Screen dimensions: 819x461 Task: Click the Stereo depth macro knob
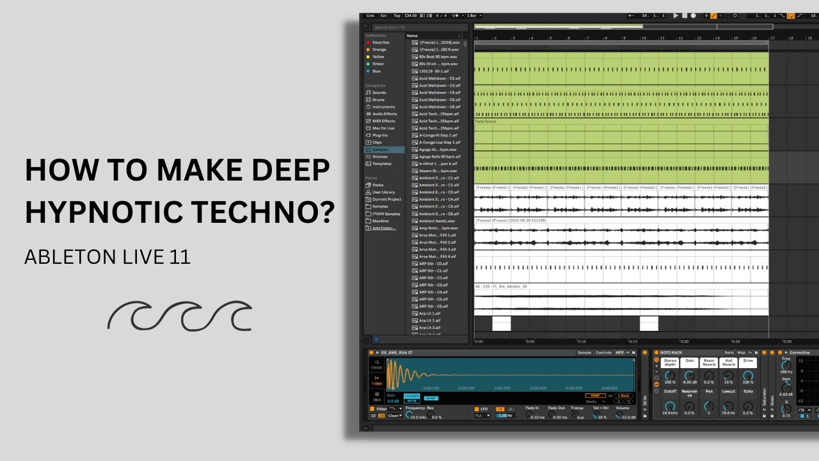[670, 375]
